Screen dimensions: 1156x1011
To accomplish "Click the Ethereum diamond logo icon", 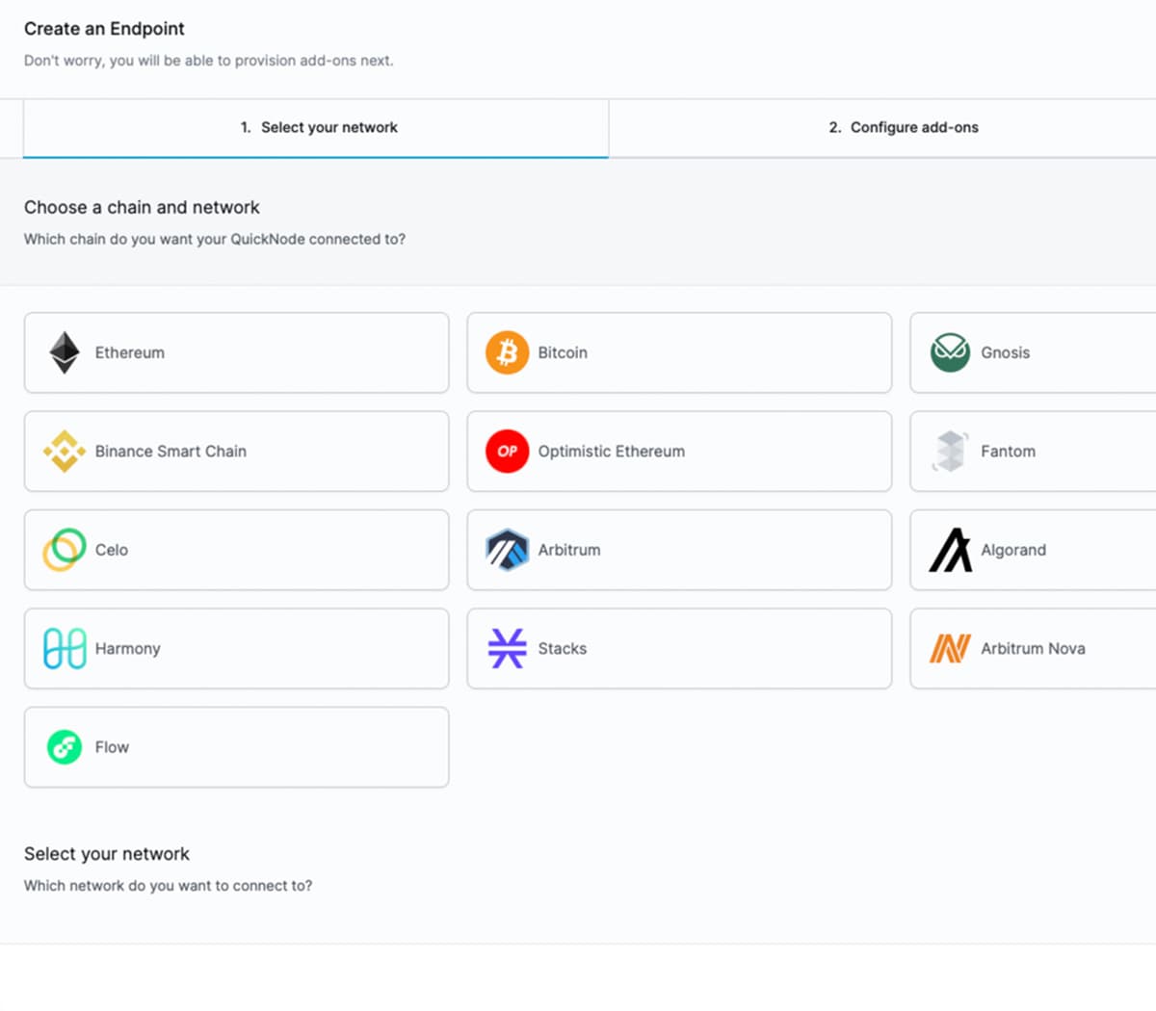I will tap(65, 352).
